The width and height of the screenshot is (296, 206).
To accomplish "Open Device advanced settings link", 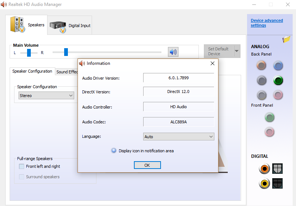I will coord(267,23).
